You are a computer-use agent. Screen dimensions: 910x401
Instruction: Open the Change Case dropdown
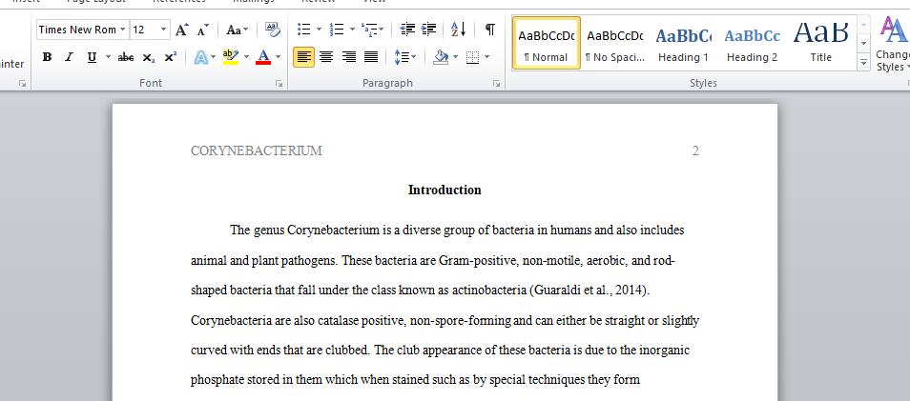[237, 30]
